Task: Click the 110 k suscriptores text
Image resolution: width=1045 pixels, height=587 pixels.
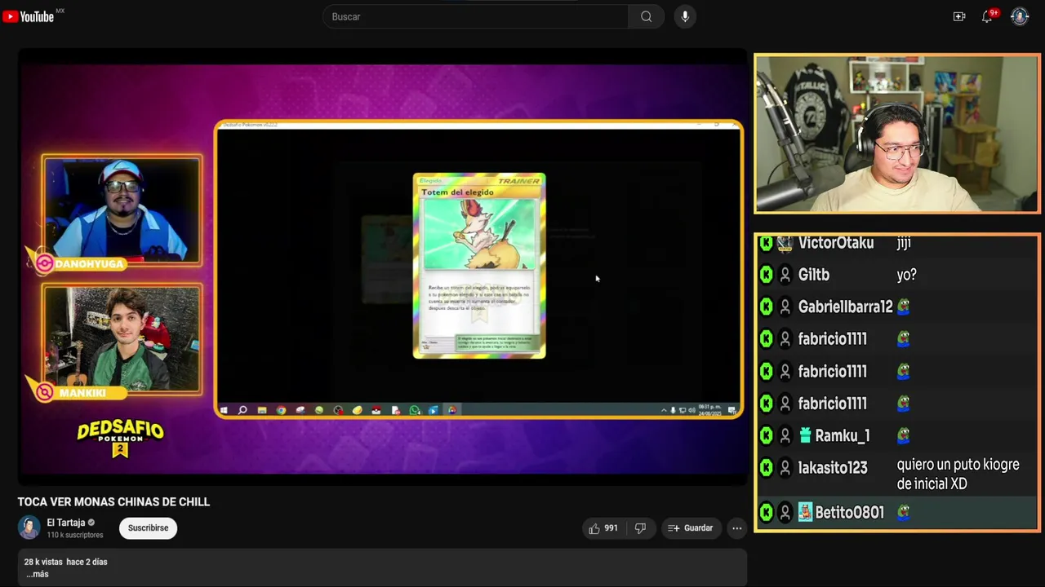Action: tap(75, 535)
